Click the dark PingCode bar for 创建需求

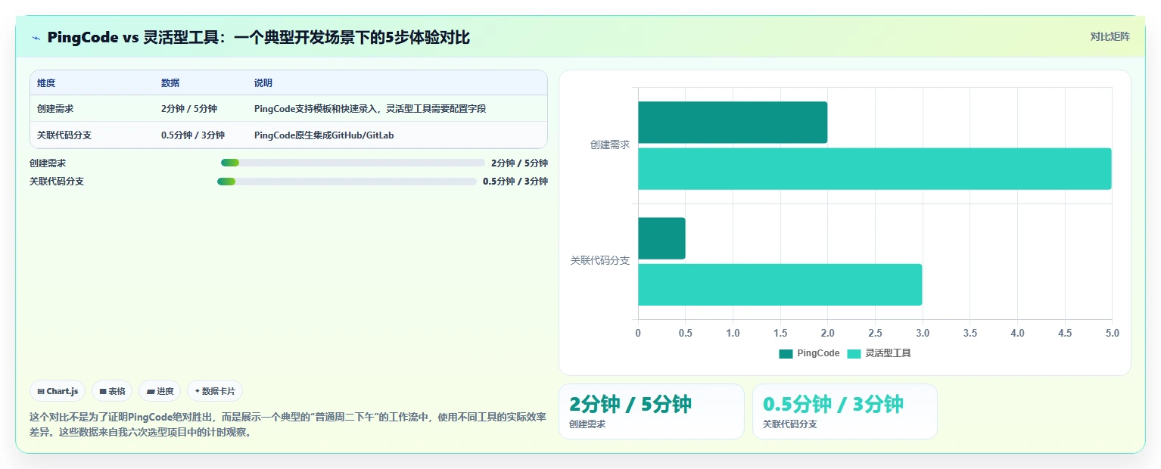tap(733, 123)
